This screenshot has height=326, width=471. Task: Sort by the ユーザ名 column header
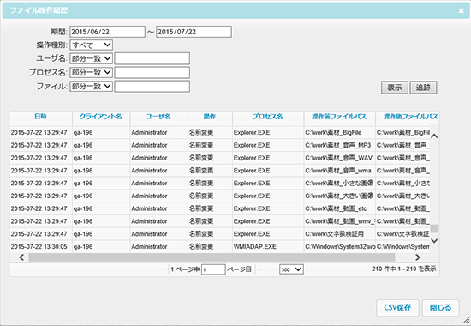[x=158, y=117]
